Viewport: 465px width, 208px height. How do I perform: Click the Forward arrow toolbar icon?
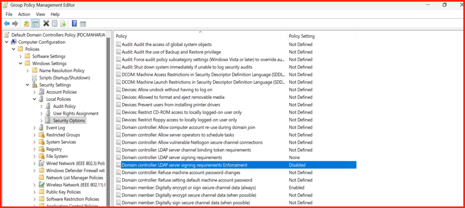[15, 24]
